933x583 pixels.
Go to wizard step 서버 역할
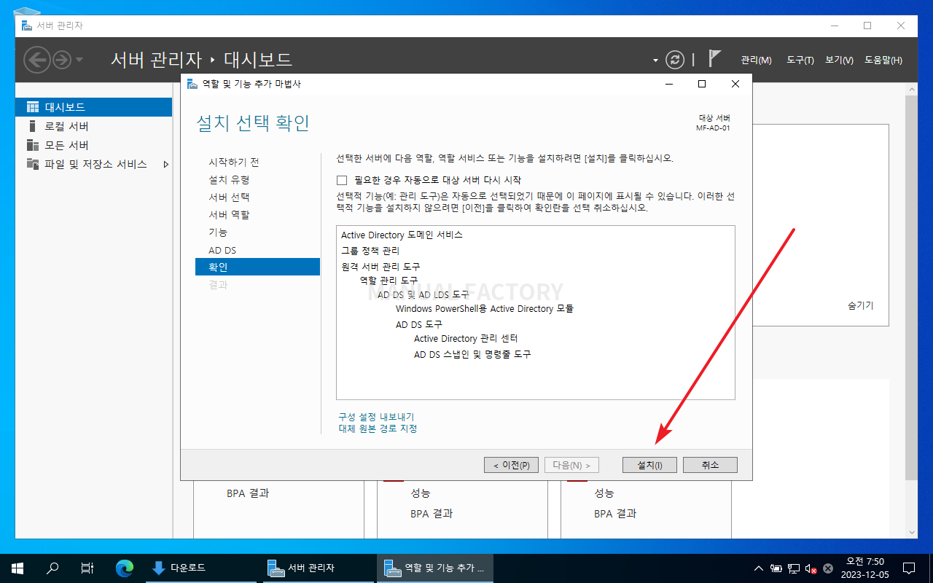(229, 215)
